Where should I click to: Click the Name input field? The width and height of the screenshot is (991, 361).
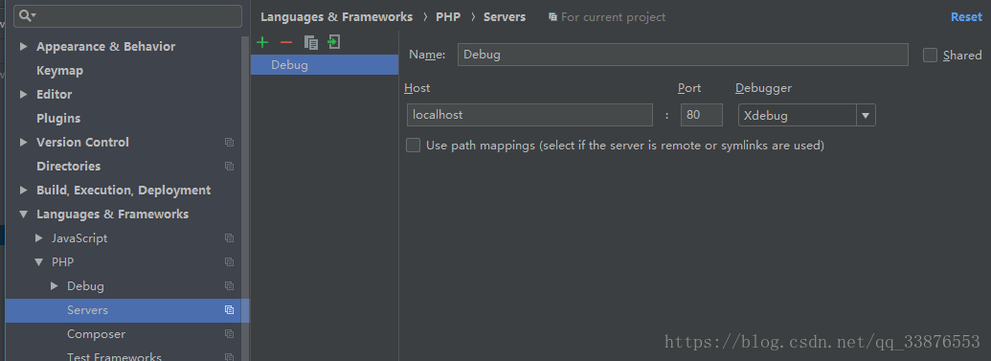tap(683, 55)
